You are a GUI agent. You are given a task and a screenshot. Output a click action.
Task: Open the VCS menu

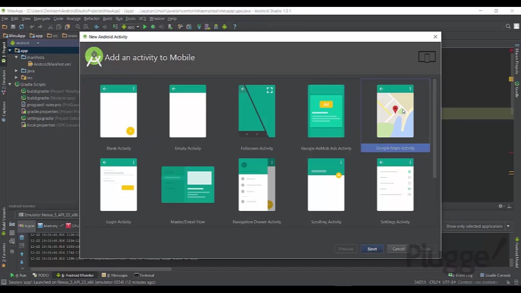click(x=142, y=19)
